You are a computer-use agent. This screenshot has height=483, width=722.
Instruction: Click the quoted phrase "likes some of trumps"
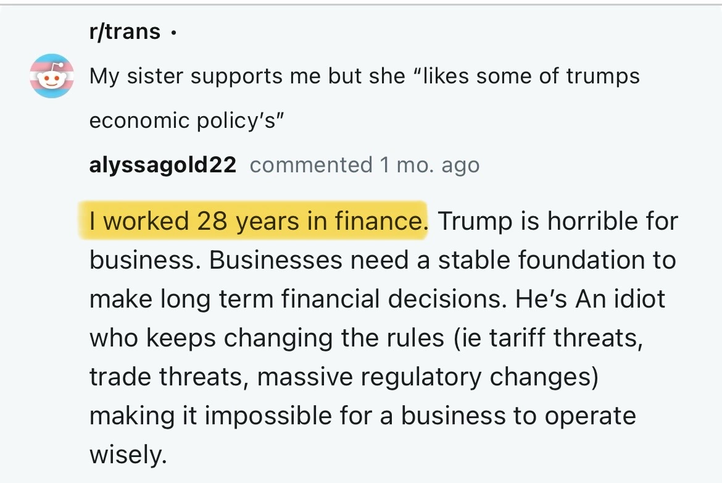pyautogui.click(x=531, y=76)
